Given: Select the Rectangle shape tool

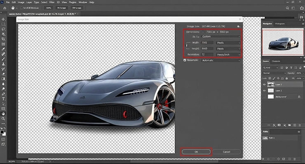Looking at the screenshot, I should tap(3, 109).
